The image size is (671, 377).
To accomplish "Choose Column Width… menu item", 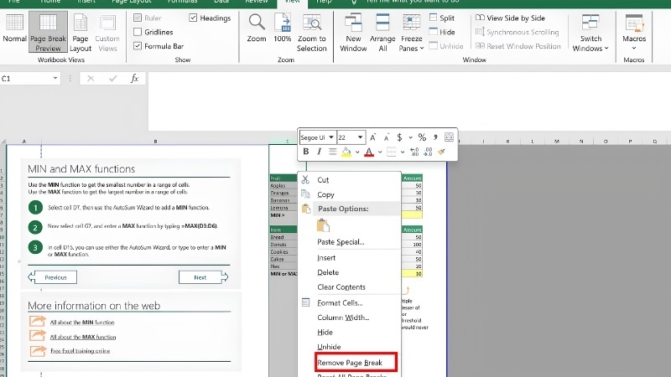I will tap(350, 318).
